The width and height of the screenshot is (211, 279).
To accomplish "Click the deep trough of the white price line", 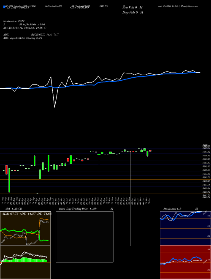I will tap(54, 107).
